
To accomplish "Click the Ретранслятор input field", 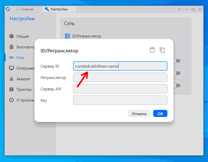I will (x=120, y=77).
